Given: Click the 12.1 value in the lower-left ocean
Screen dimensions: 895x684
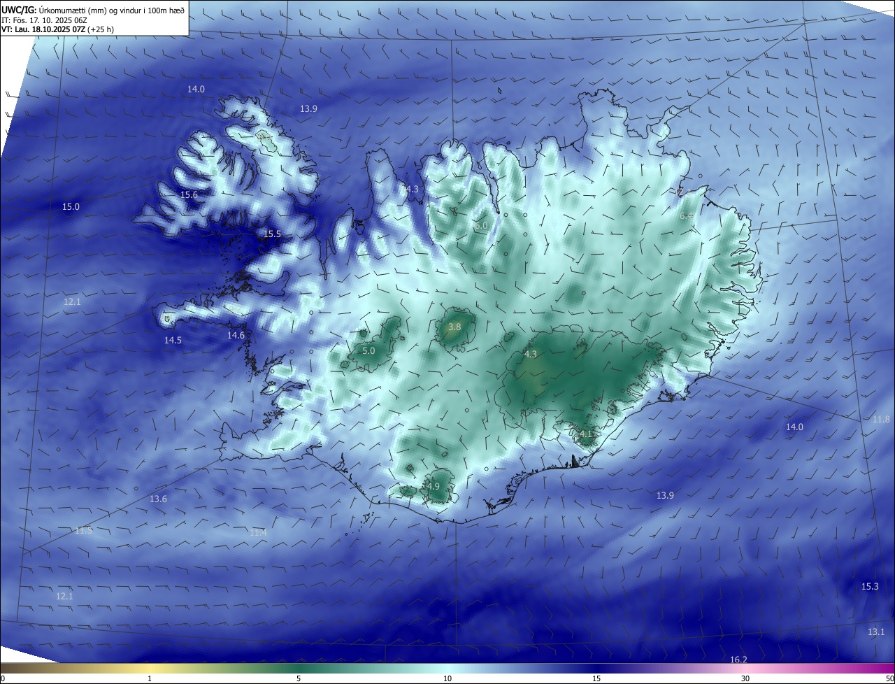Looking at the screenshot, I should [64, 596].
